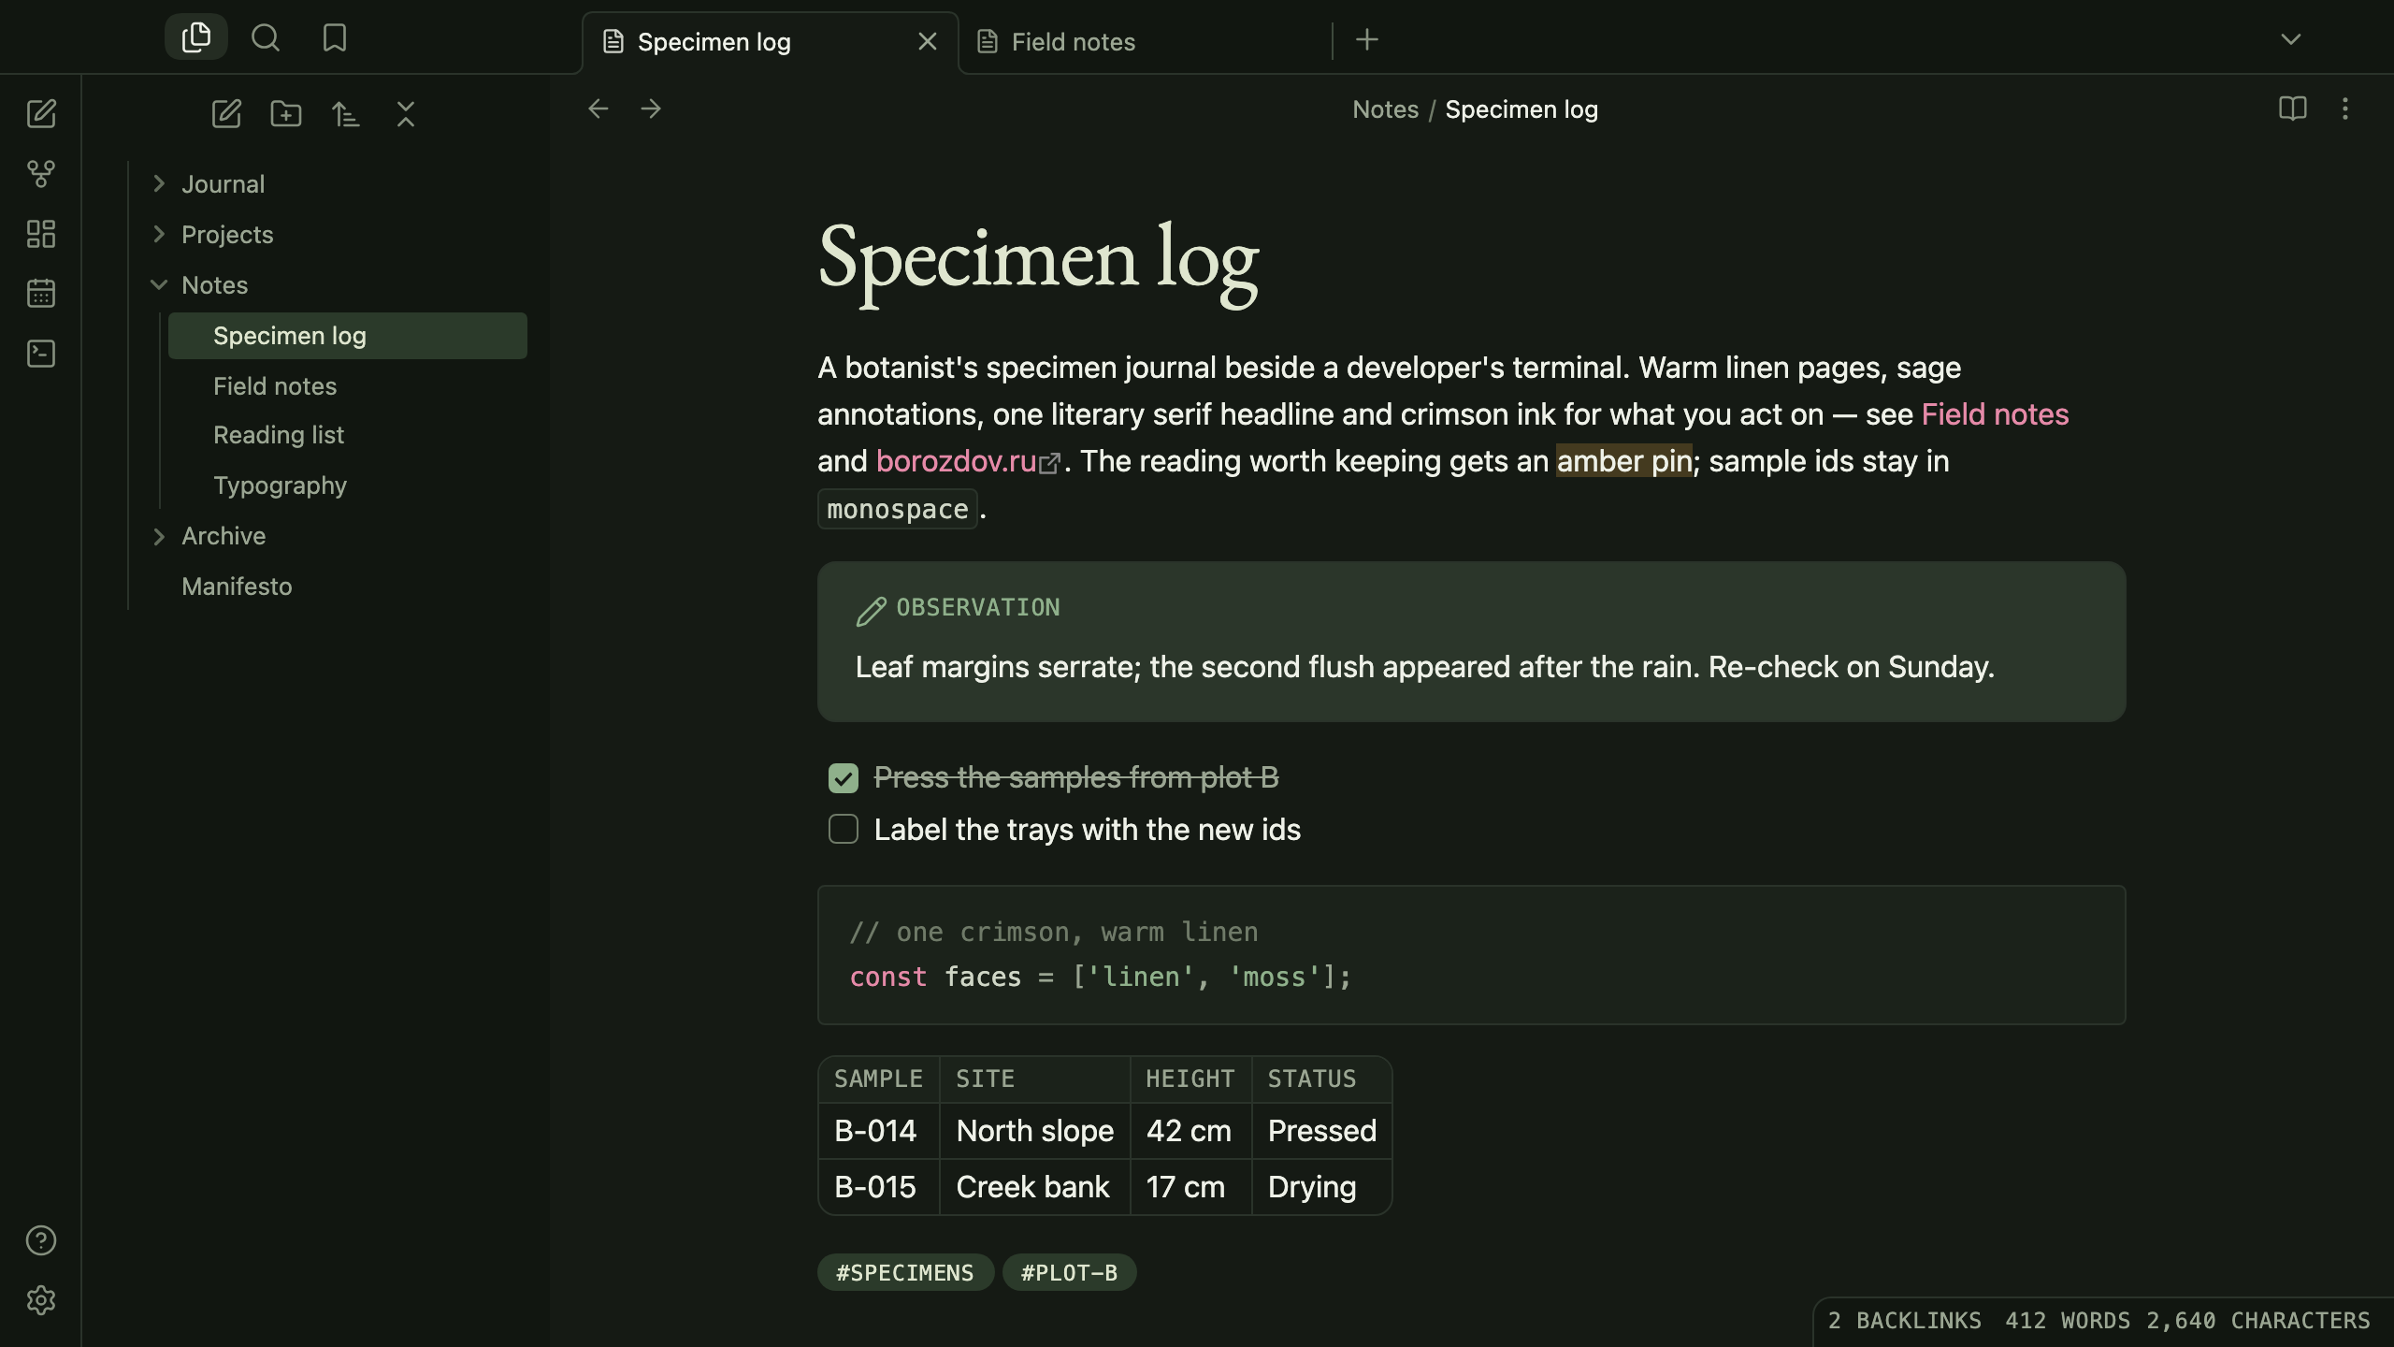Click new note icon in explorer toolbar
Screen dimensions: 2394x1347
[x=226, y=114]
